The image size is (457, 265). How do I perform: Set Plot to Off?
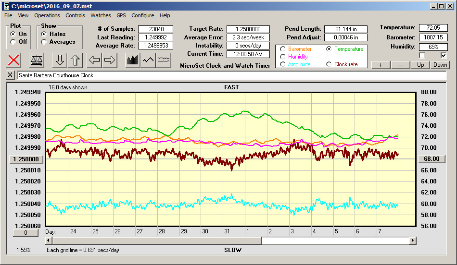pyautogui.click(x=13, y=42)
